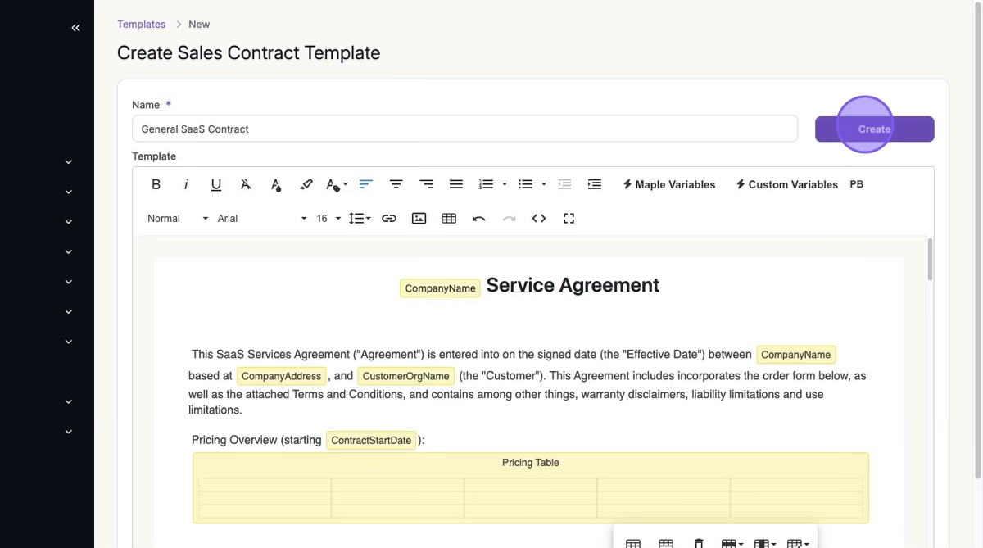This screenshot has width=983, height=548.
Task: Undo the last edit
Action: click(479, 219)
